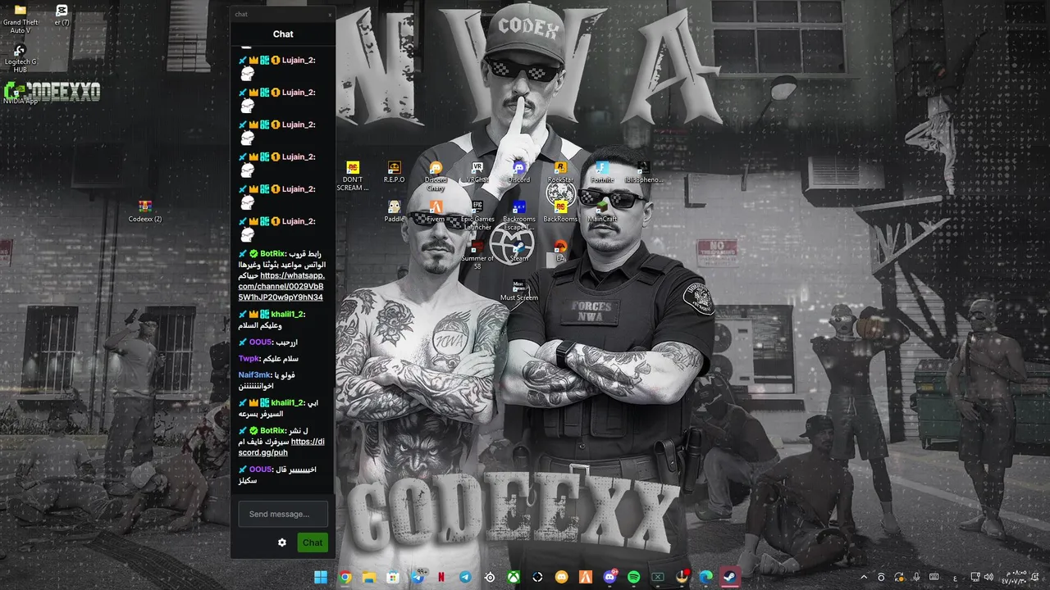1050x590 pixels.
Task: Switch to Steam in the taskbar
Action: click(729, 577)
